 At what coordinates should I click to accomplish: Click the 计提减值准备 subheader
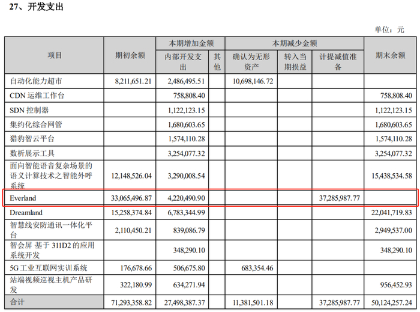click(x=338, y=61)
